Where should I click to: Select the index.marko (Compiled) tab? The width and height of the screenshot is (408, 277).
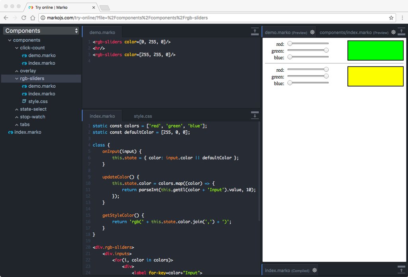(x=287, y=271)
